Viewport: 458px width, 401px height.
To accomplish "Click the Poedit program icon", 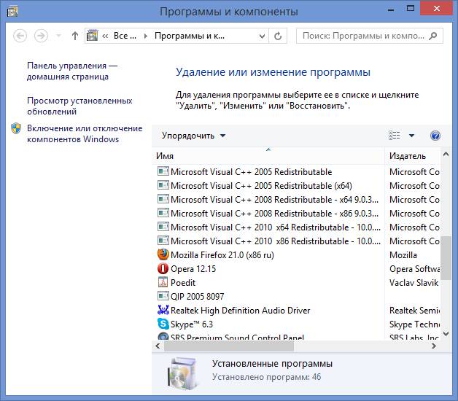I will coord(163,283).
